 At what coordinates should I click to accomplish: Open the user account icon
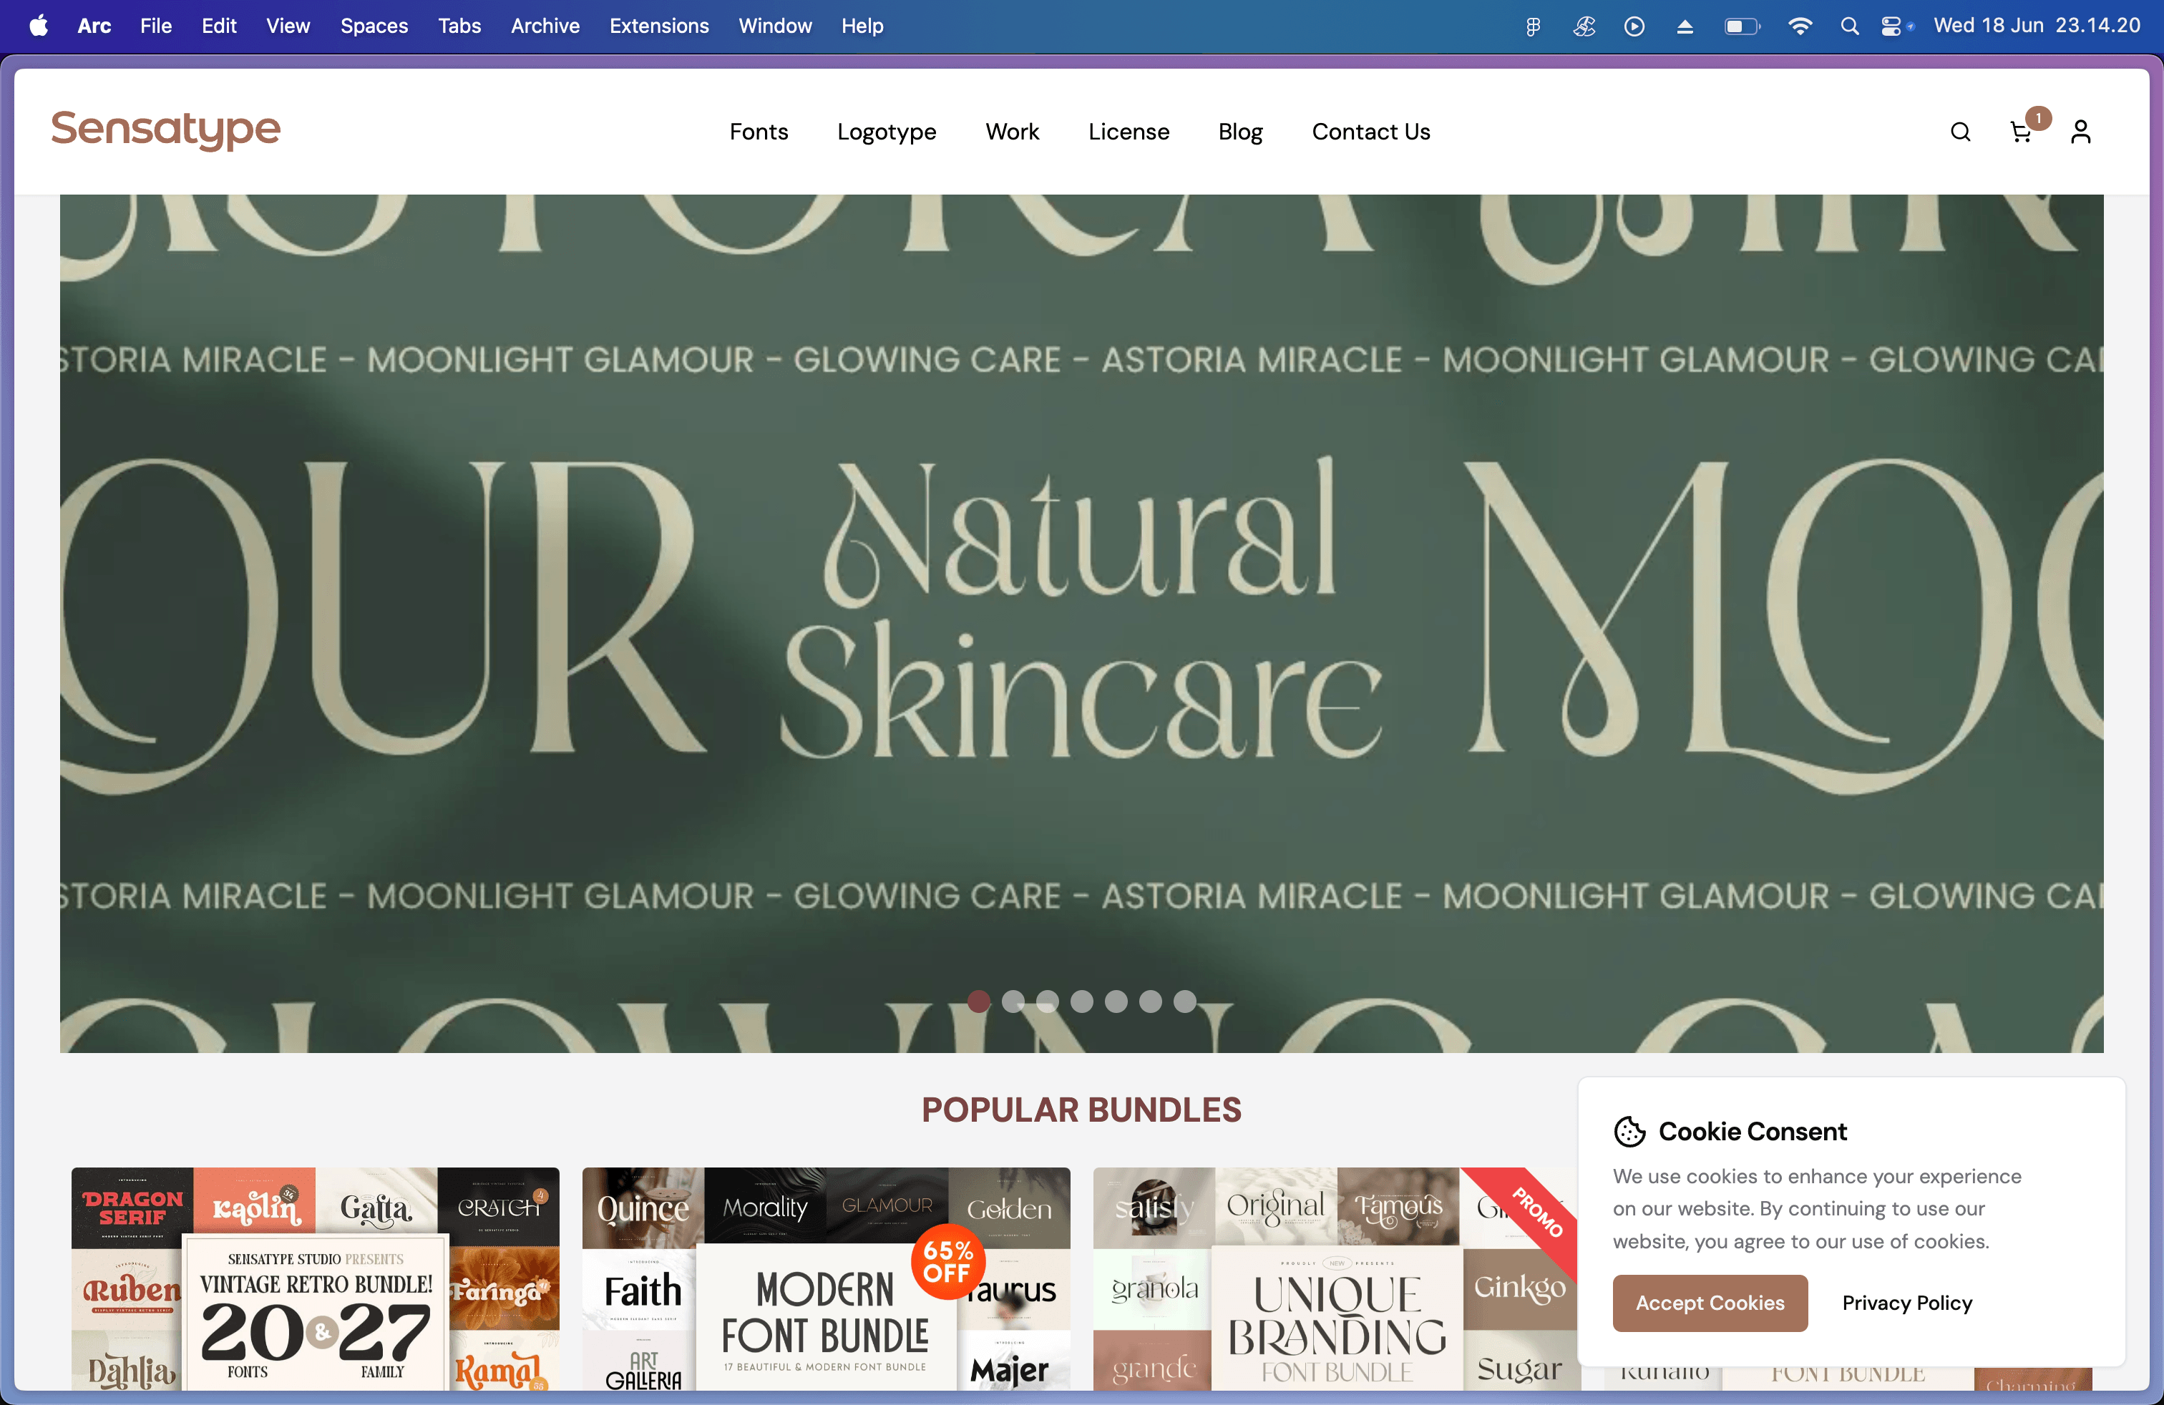[2080, 132]
